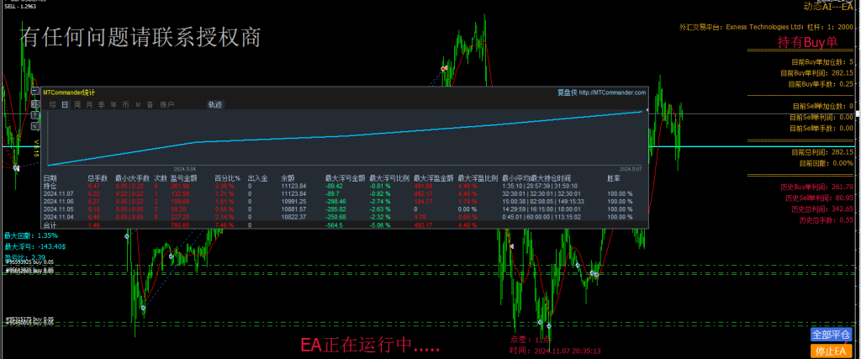Viewport: 861px width, 359px height.
Task: Select the buy arrow marker at left chart edge
Action: tap(16, 168)
